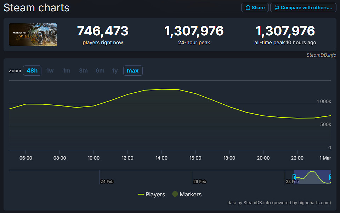Click the 24 Feb navigator marker
This screenshot has height=213, width=340.
(x=107, y=182)
